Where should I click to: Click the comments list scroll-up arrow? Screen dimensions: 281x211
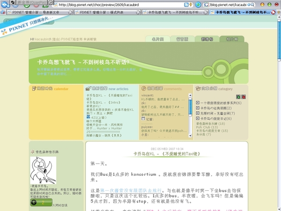[190, 95]
